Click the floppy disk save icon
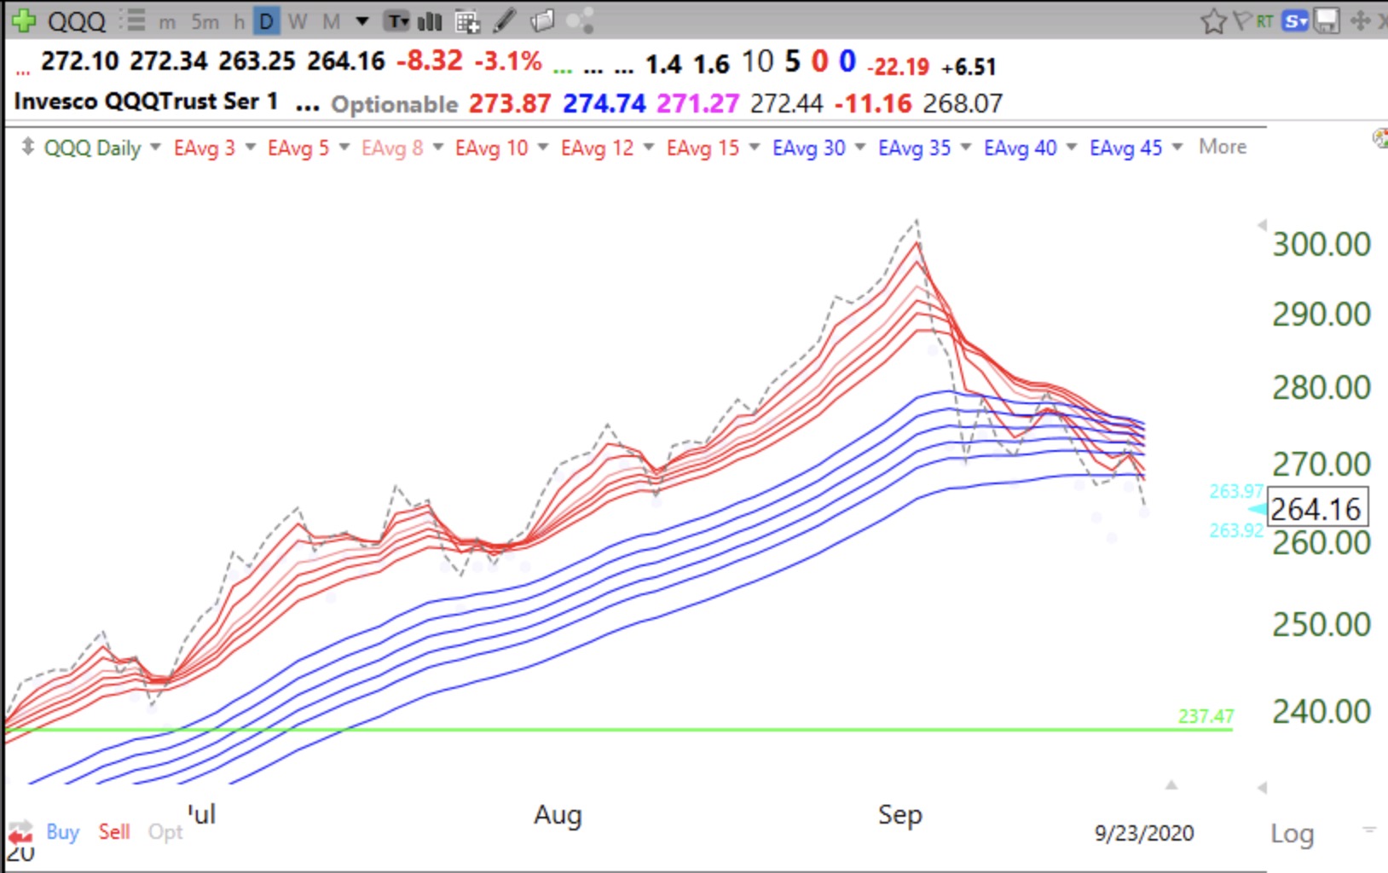This screenshot has height=873, width=1388. click(x=1327, y=20)
